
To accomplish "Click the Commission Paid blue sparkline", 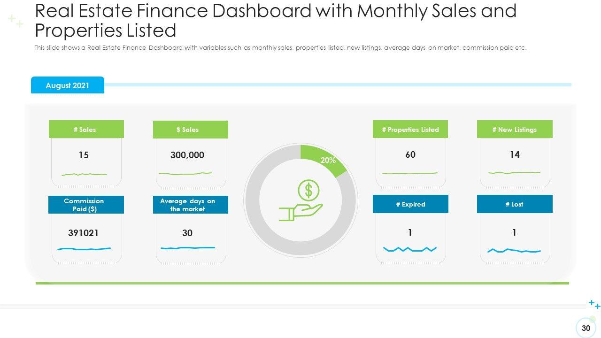I will (x=84, y=248).
